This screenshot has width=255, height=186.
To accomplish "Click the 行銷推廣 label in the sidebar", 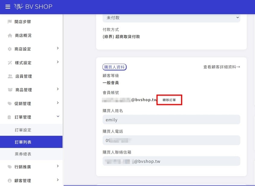I will 23,167.
